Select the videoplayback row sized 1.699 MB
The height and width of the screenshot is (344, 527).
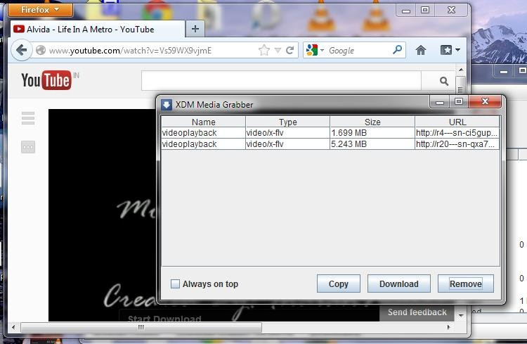pos(330,133)
